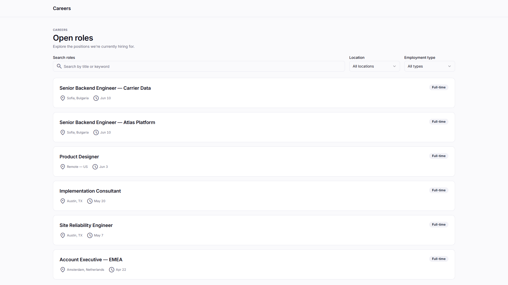Click Full-time badge on Product Designer card
This screenshot has width=508, height=285.
tap(439, 156)
